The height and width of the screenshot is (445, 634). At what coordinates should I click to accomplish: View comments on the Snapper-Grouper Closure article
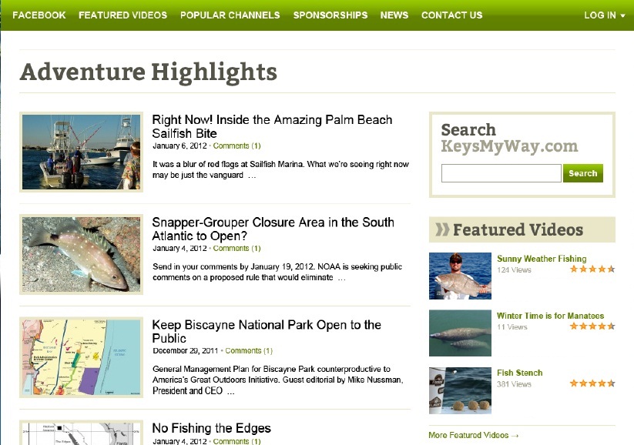tap(237, 248)
